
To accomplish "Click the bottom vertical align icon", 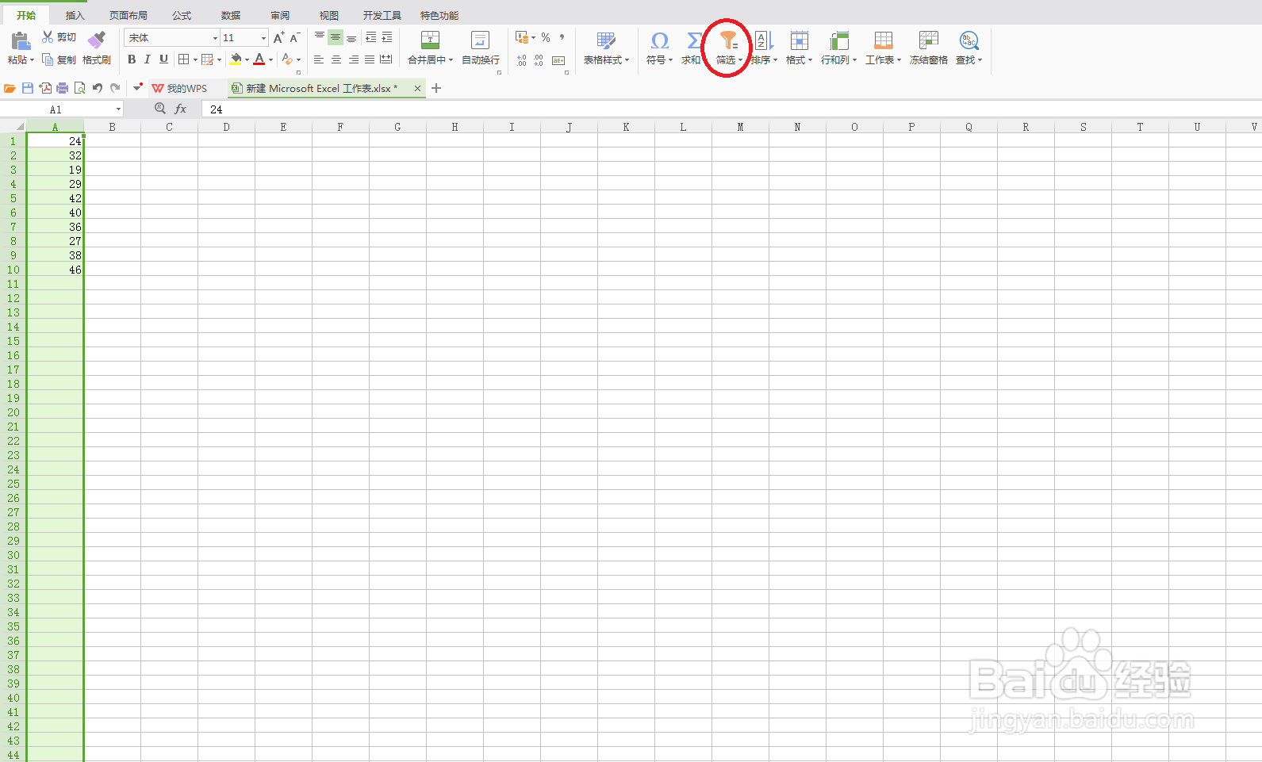I will [x=351, y=37].
